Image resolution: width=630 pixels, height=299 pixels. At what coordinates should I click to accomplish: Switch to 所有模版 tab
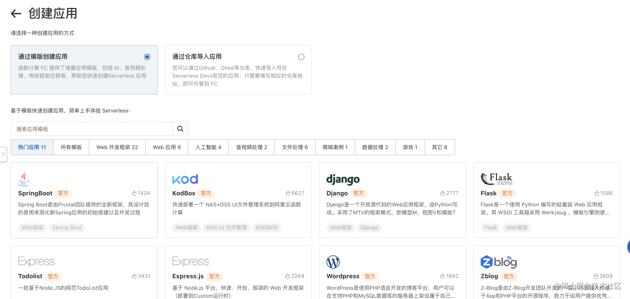coord(71,147)
